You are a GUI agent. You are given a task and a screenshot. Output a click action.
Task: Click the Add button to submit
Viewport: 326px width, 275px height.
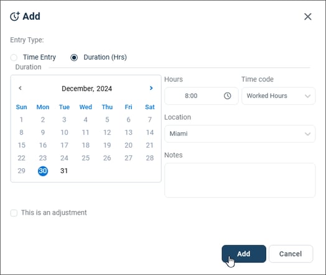coord(244,254)
